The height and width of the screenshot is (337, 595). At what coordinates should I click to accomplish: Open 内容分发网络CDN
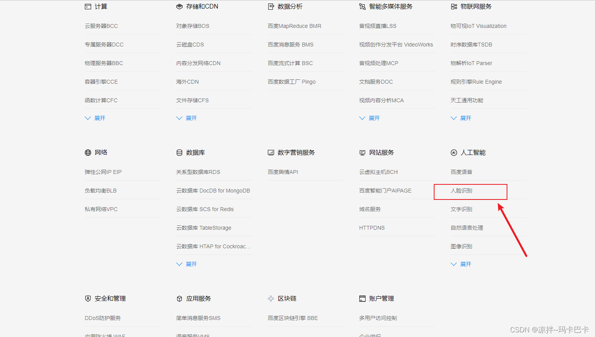pyautogui.click(x=198, y=63)
